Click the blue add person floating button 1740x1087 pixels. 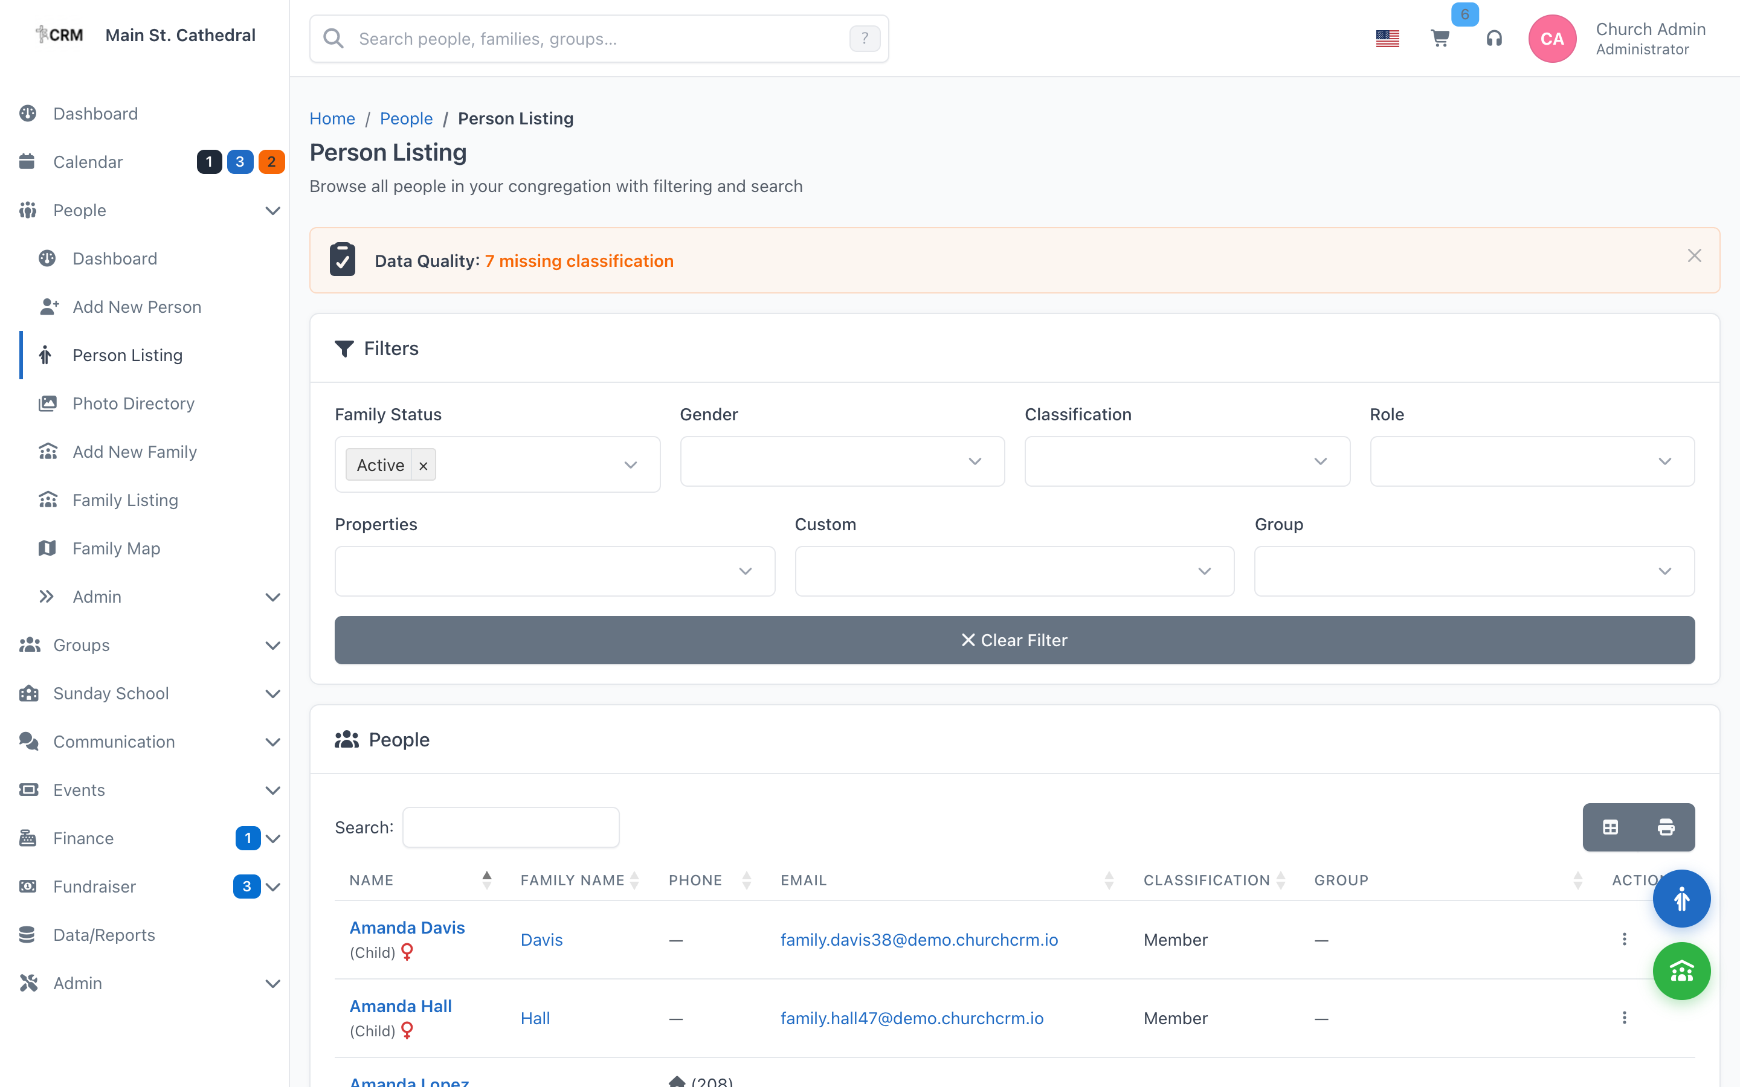[1681, 899]
